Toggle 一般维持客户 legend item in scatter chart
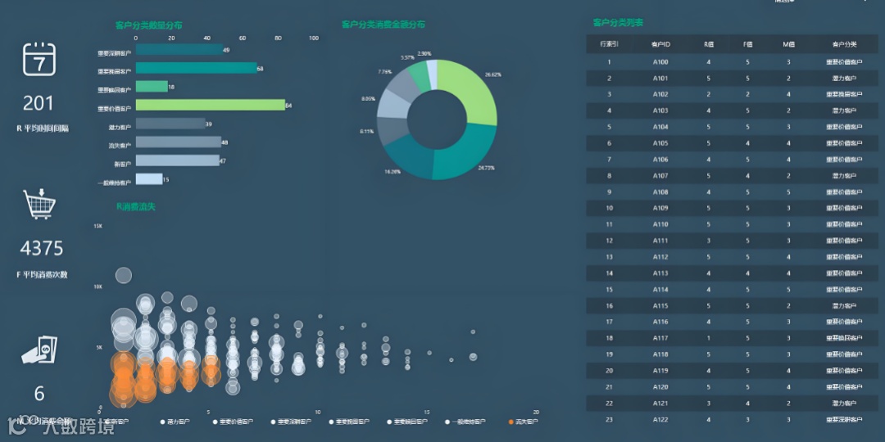 coord(465,422)
